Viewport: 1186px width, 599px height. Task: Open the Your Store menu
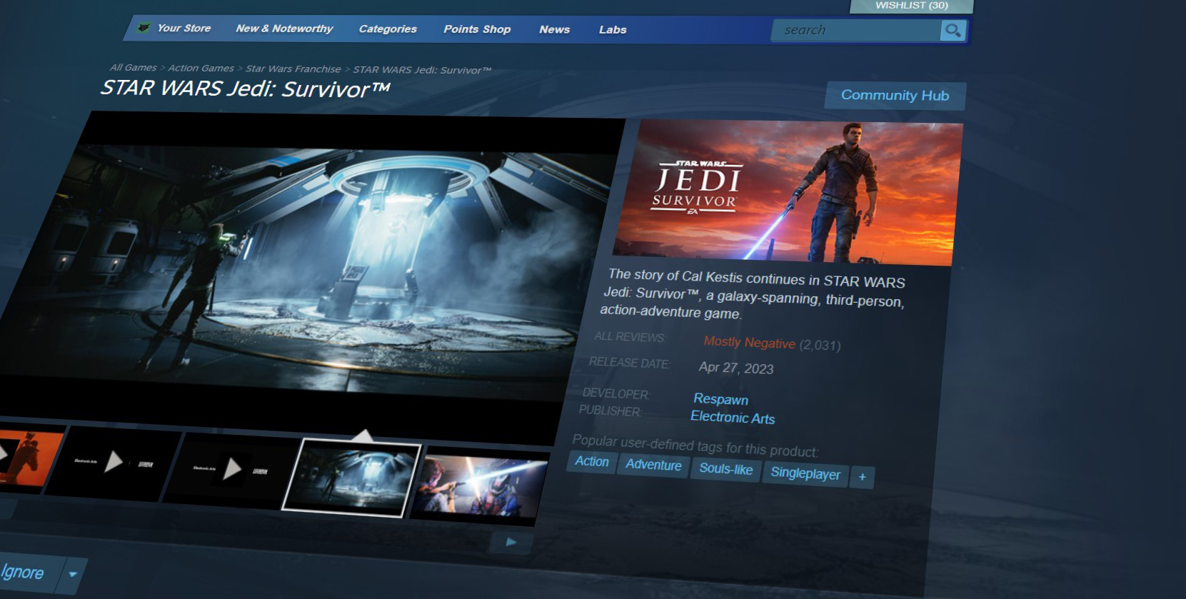pos(184,28)
